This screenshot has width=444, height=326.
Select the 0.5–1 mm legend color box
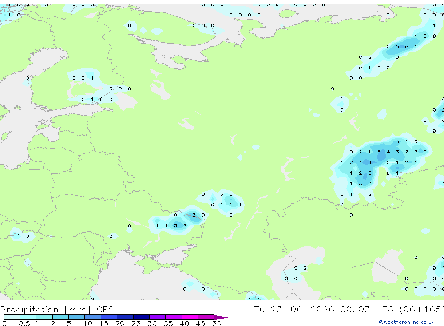tap(28, 317)
